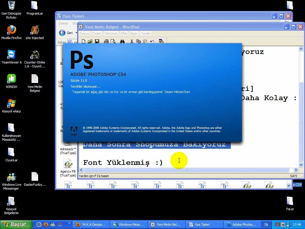Screen dimensions: 305x229
Task: Select the Yeni Metin Belgesi desktop file
Action: pyautogui.click(x=35, y=83)
